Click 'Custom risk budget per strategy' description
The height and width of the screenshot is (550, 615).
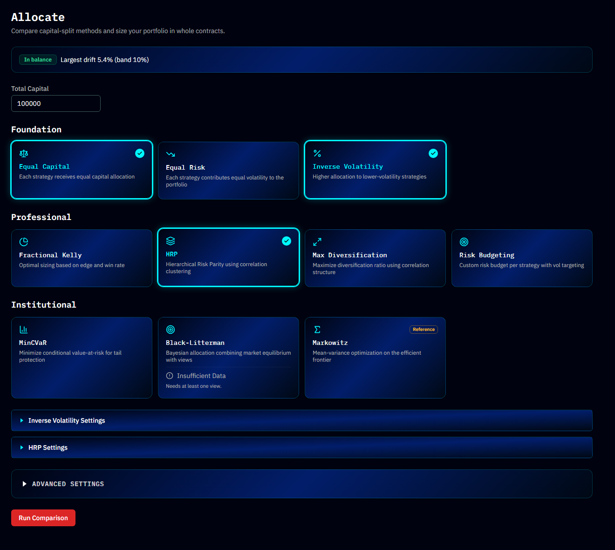(x=522, y=265)
